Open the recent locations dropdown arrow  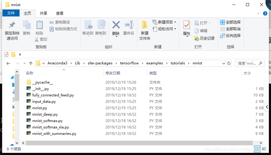[x=25, y=63]
